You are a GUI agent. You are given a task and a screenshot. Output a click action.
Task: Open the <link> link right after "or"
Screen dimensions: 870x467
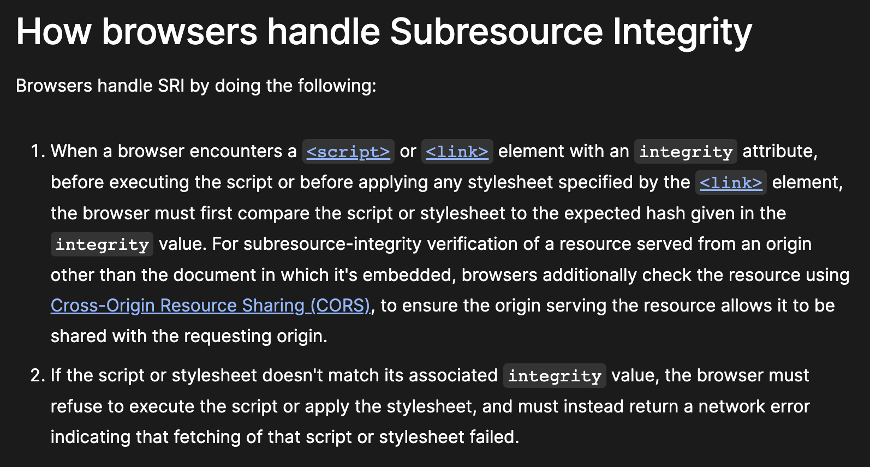[x=457, y=152]
